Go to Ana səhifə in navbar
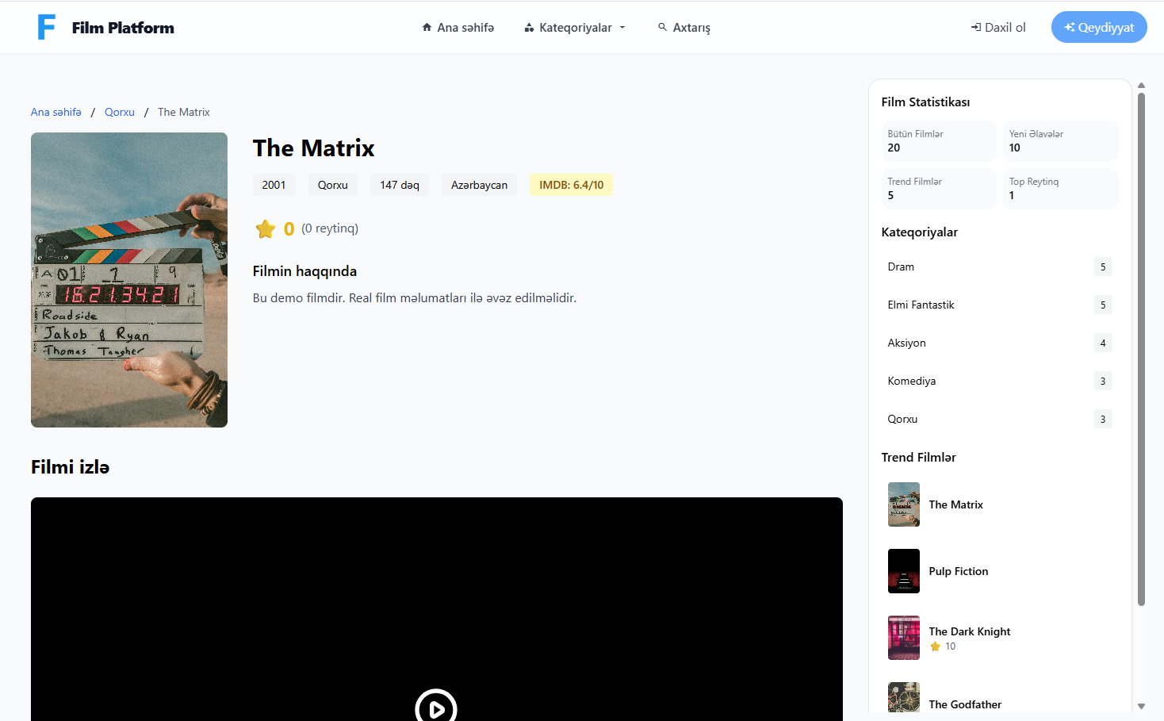This screenshot has width=1164, height=721. 465,28
